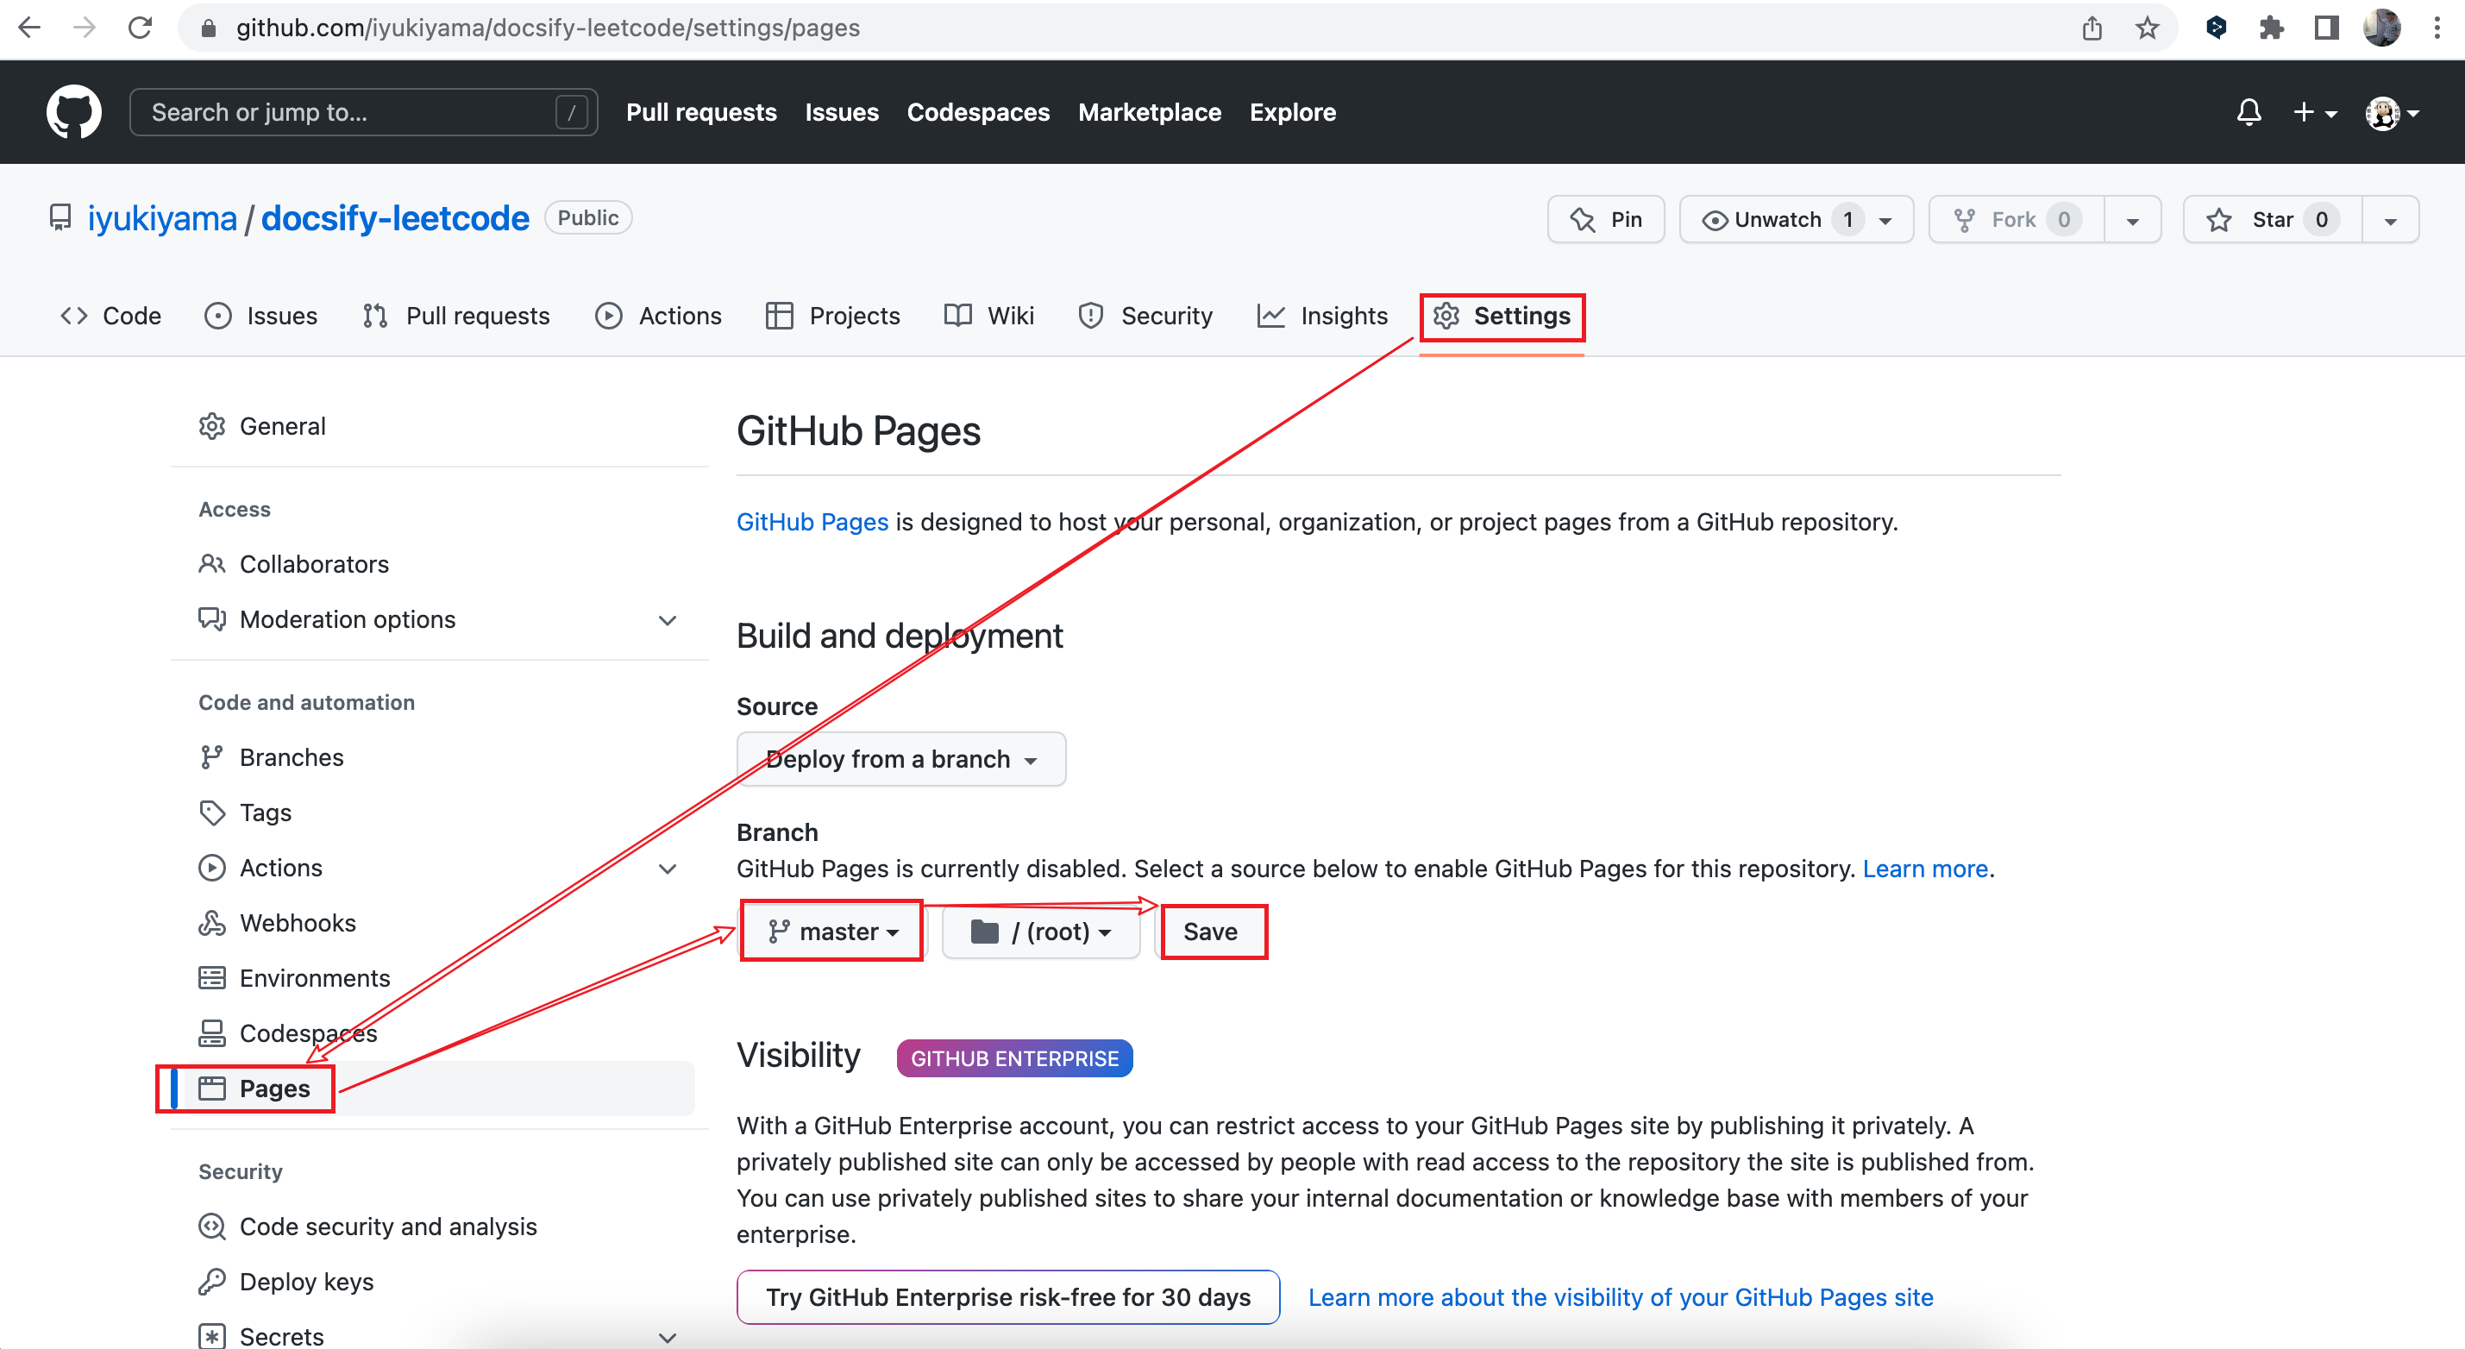Click the Pages sidebar menu item
Screen dimensions: 2465x1349
tap(273, 1089)
